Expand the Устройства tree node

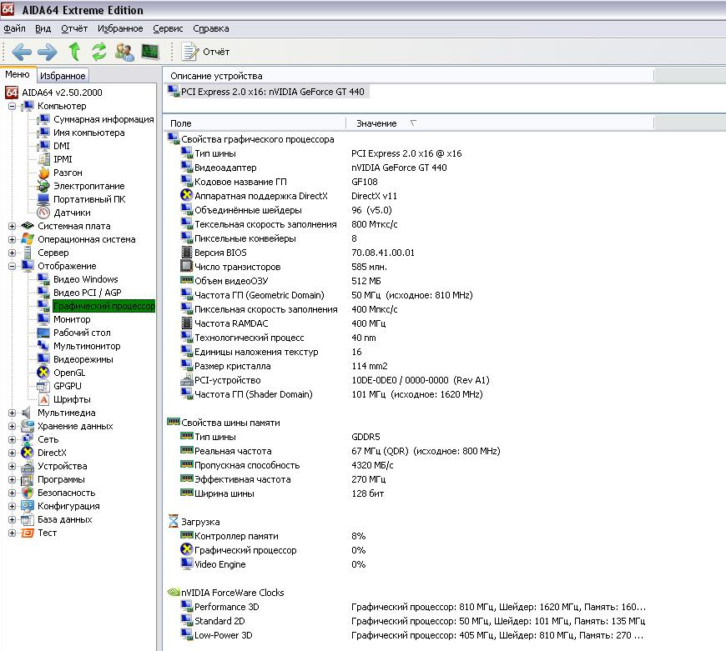pyautogui.click(x=12, y=466)
